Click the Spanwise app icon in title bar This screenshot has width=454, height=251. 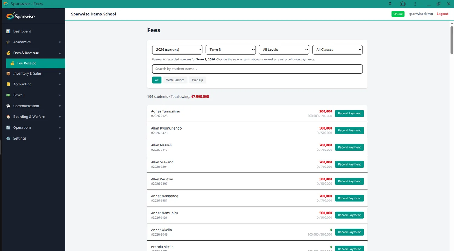click(5, 4)
